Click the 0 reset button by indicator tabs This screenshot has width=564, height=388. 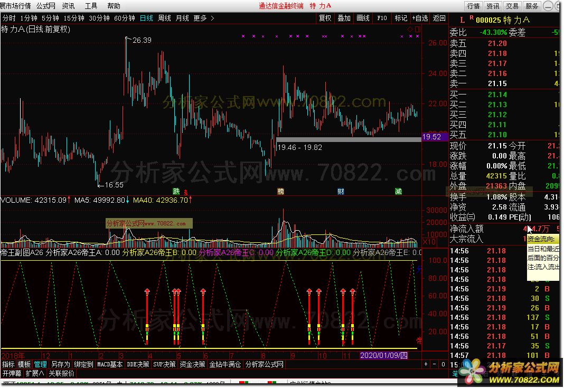443,364
